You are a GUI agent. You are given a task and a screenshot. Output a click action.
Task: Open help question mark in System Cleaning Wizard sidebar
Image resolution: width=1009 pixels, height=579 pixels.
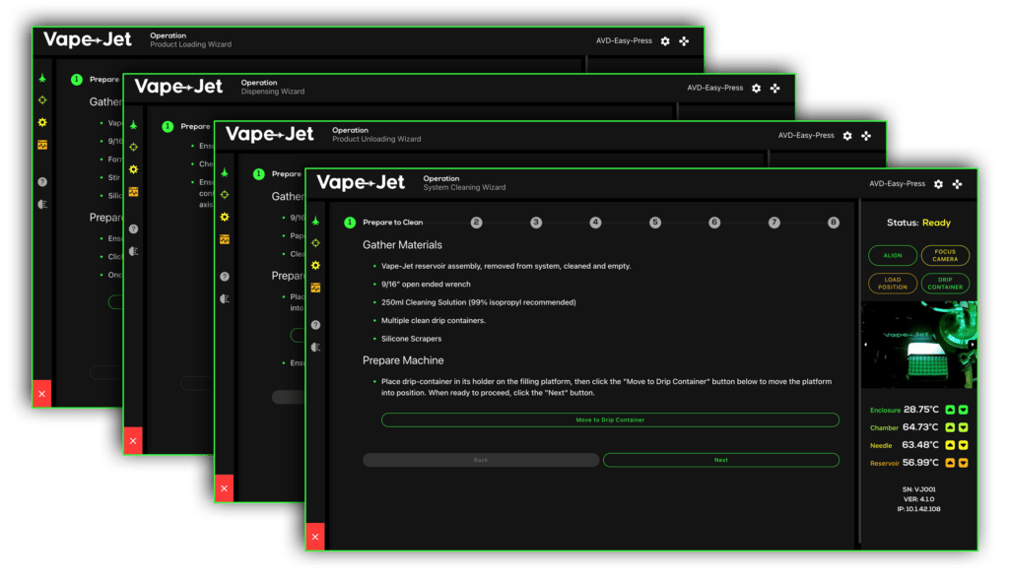[315, 325]
